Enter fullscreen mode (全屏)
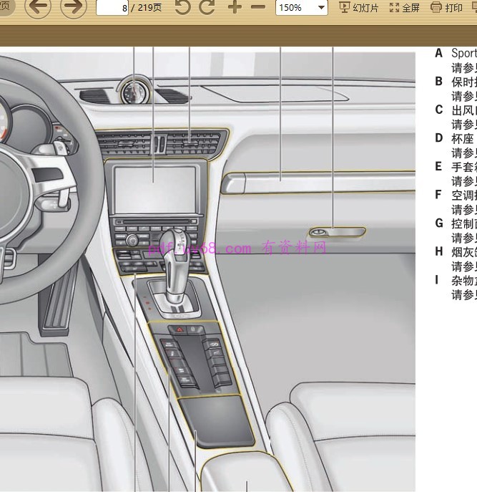This screenshot has height=492, width=477. (410, 8)
